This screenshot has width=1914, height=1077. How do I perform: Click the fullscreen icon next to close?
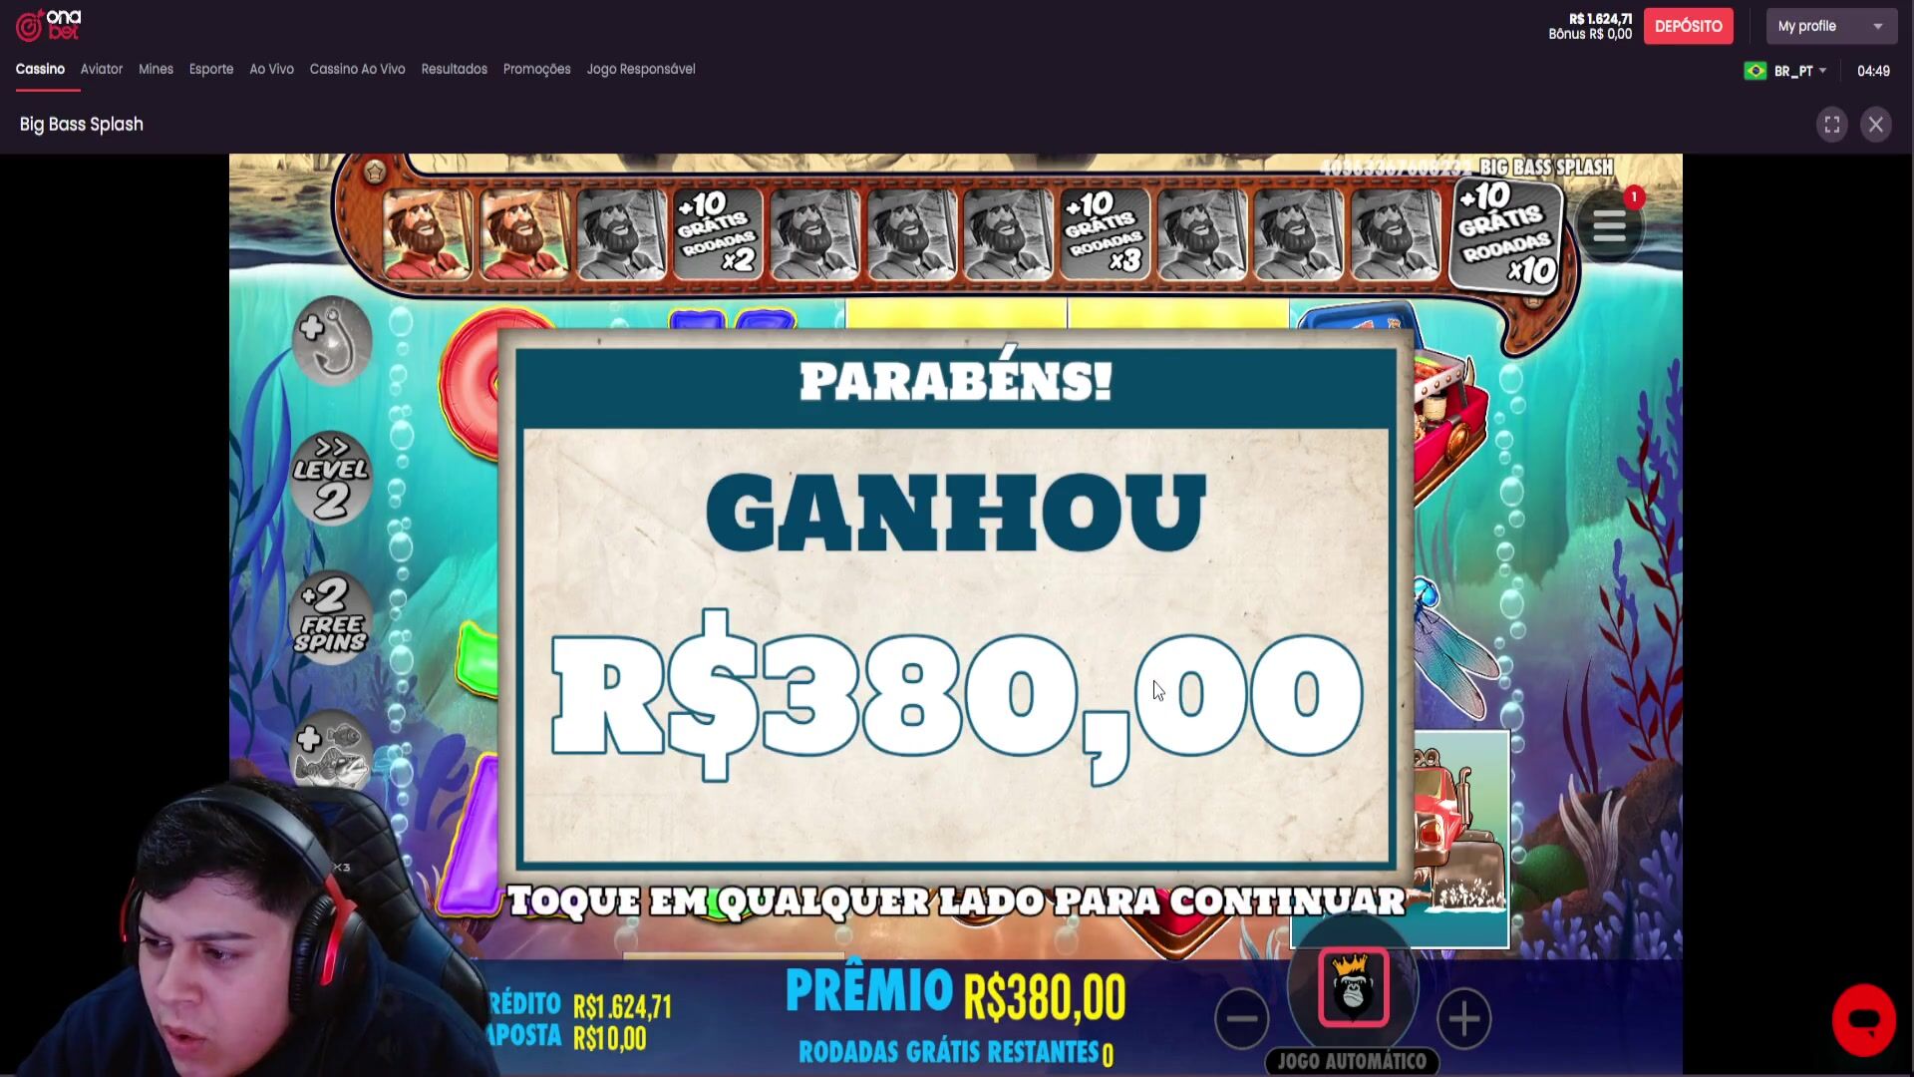click(1831, 125)
